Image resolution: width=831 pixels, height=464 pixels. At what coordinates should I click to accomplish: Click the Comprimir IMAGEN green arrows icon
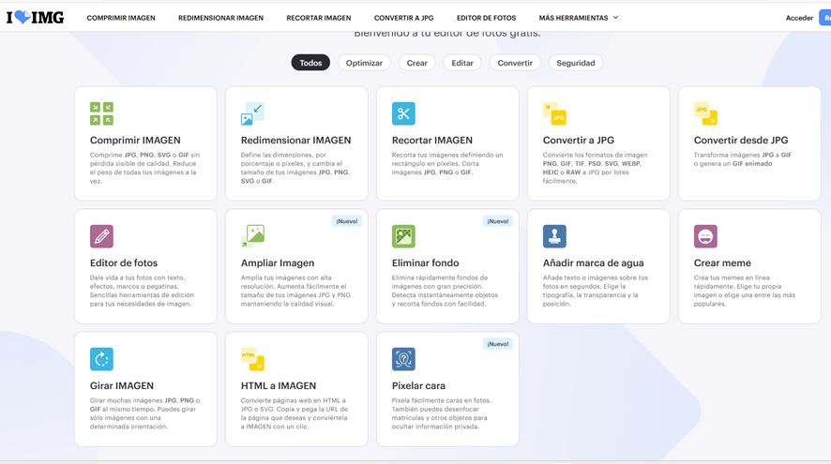pos(101,113)
